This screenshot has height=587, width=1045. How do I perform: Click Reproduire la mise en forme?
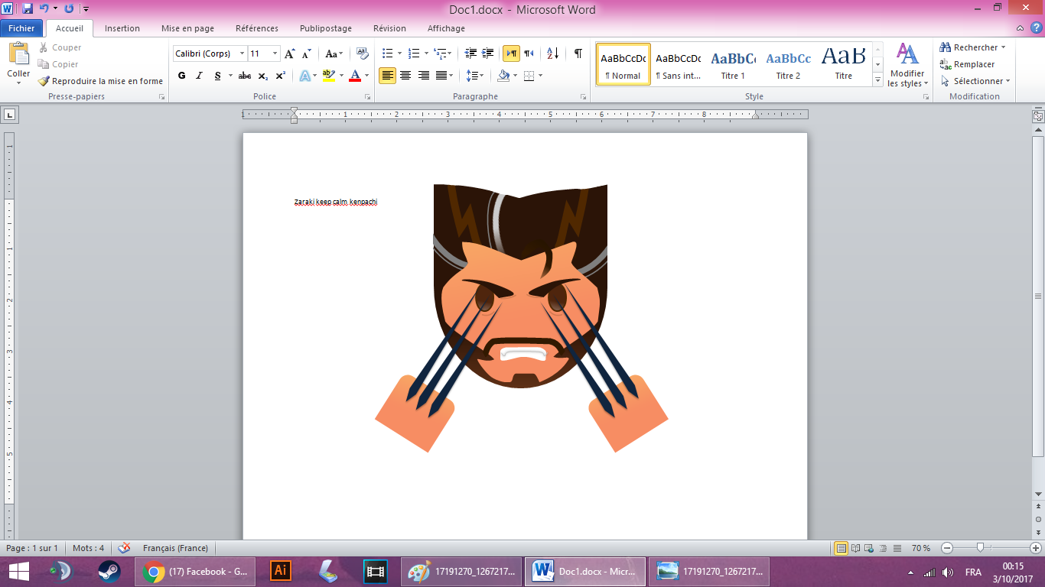[x=100, y=81]
